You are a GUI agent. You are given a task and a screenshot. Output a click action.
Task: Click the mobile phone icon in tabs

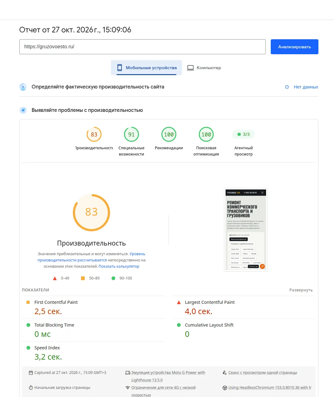pyautogui.click(x=119, y=68)
